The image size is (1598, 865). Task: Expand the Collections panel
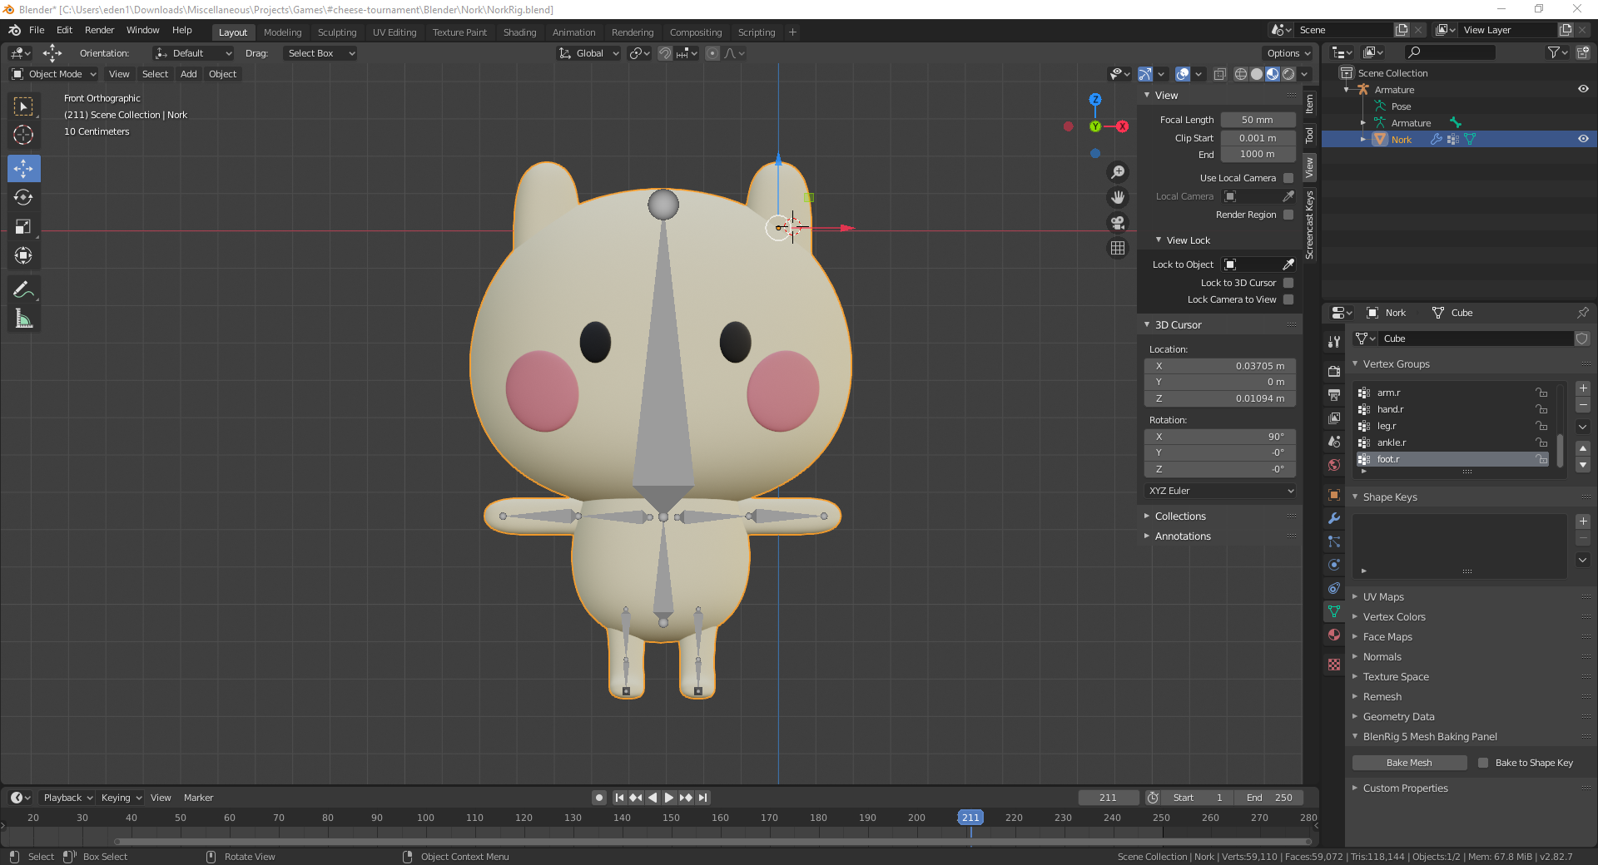(x=1180, y=517)
